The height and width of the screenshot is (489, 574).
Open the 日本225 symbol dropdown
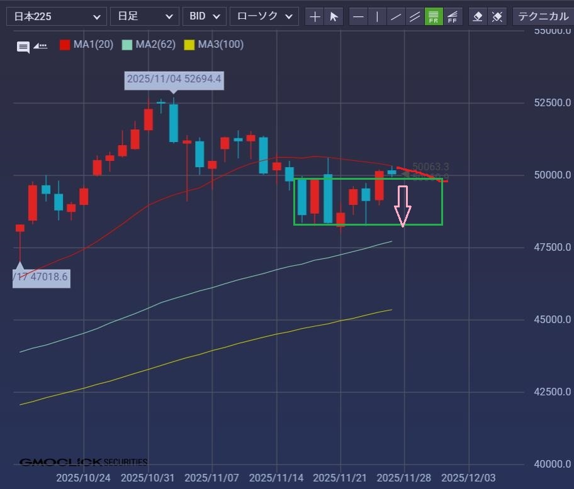pos(57,16)
